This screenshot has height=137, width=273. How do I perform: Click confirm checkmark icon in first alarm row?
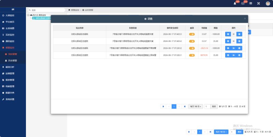click(228, 34)
